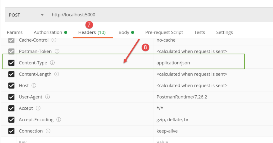Click info icon beside Accept-Encoding
Image resolution: width=273 pixels, height=143 pixels.
tap(59, 120)
